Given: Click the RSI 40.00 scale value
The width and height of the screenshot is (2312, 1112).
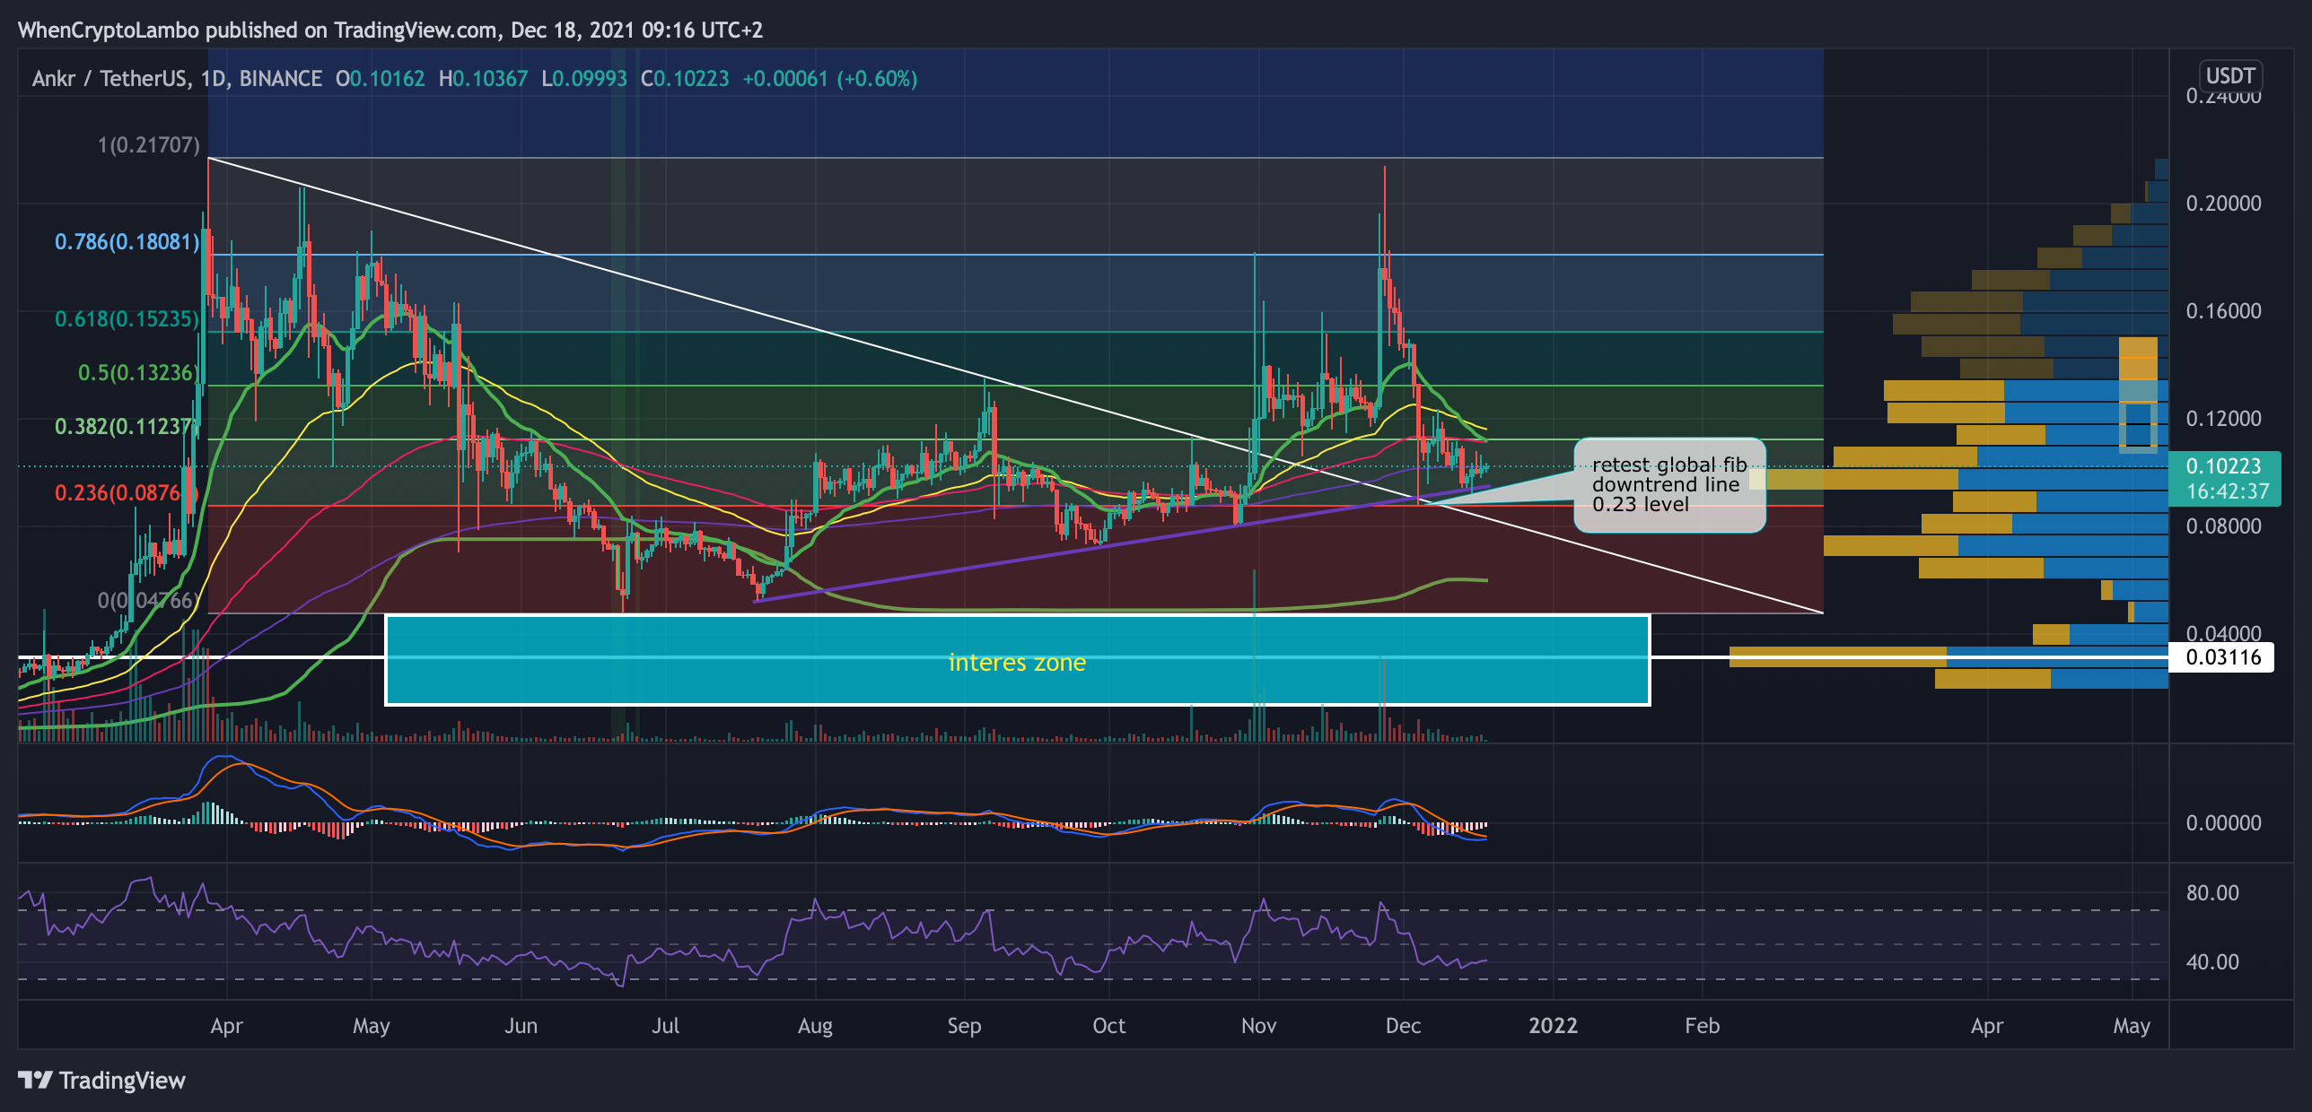Looking at the screenshot, I should [x=2212, y=962].
